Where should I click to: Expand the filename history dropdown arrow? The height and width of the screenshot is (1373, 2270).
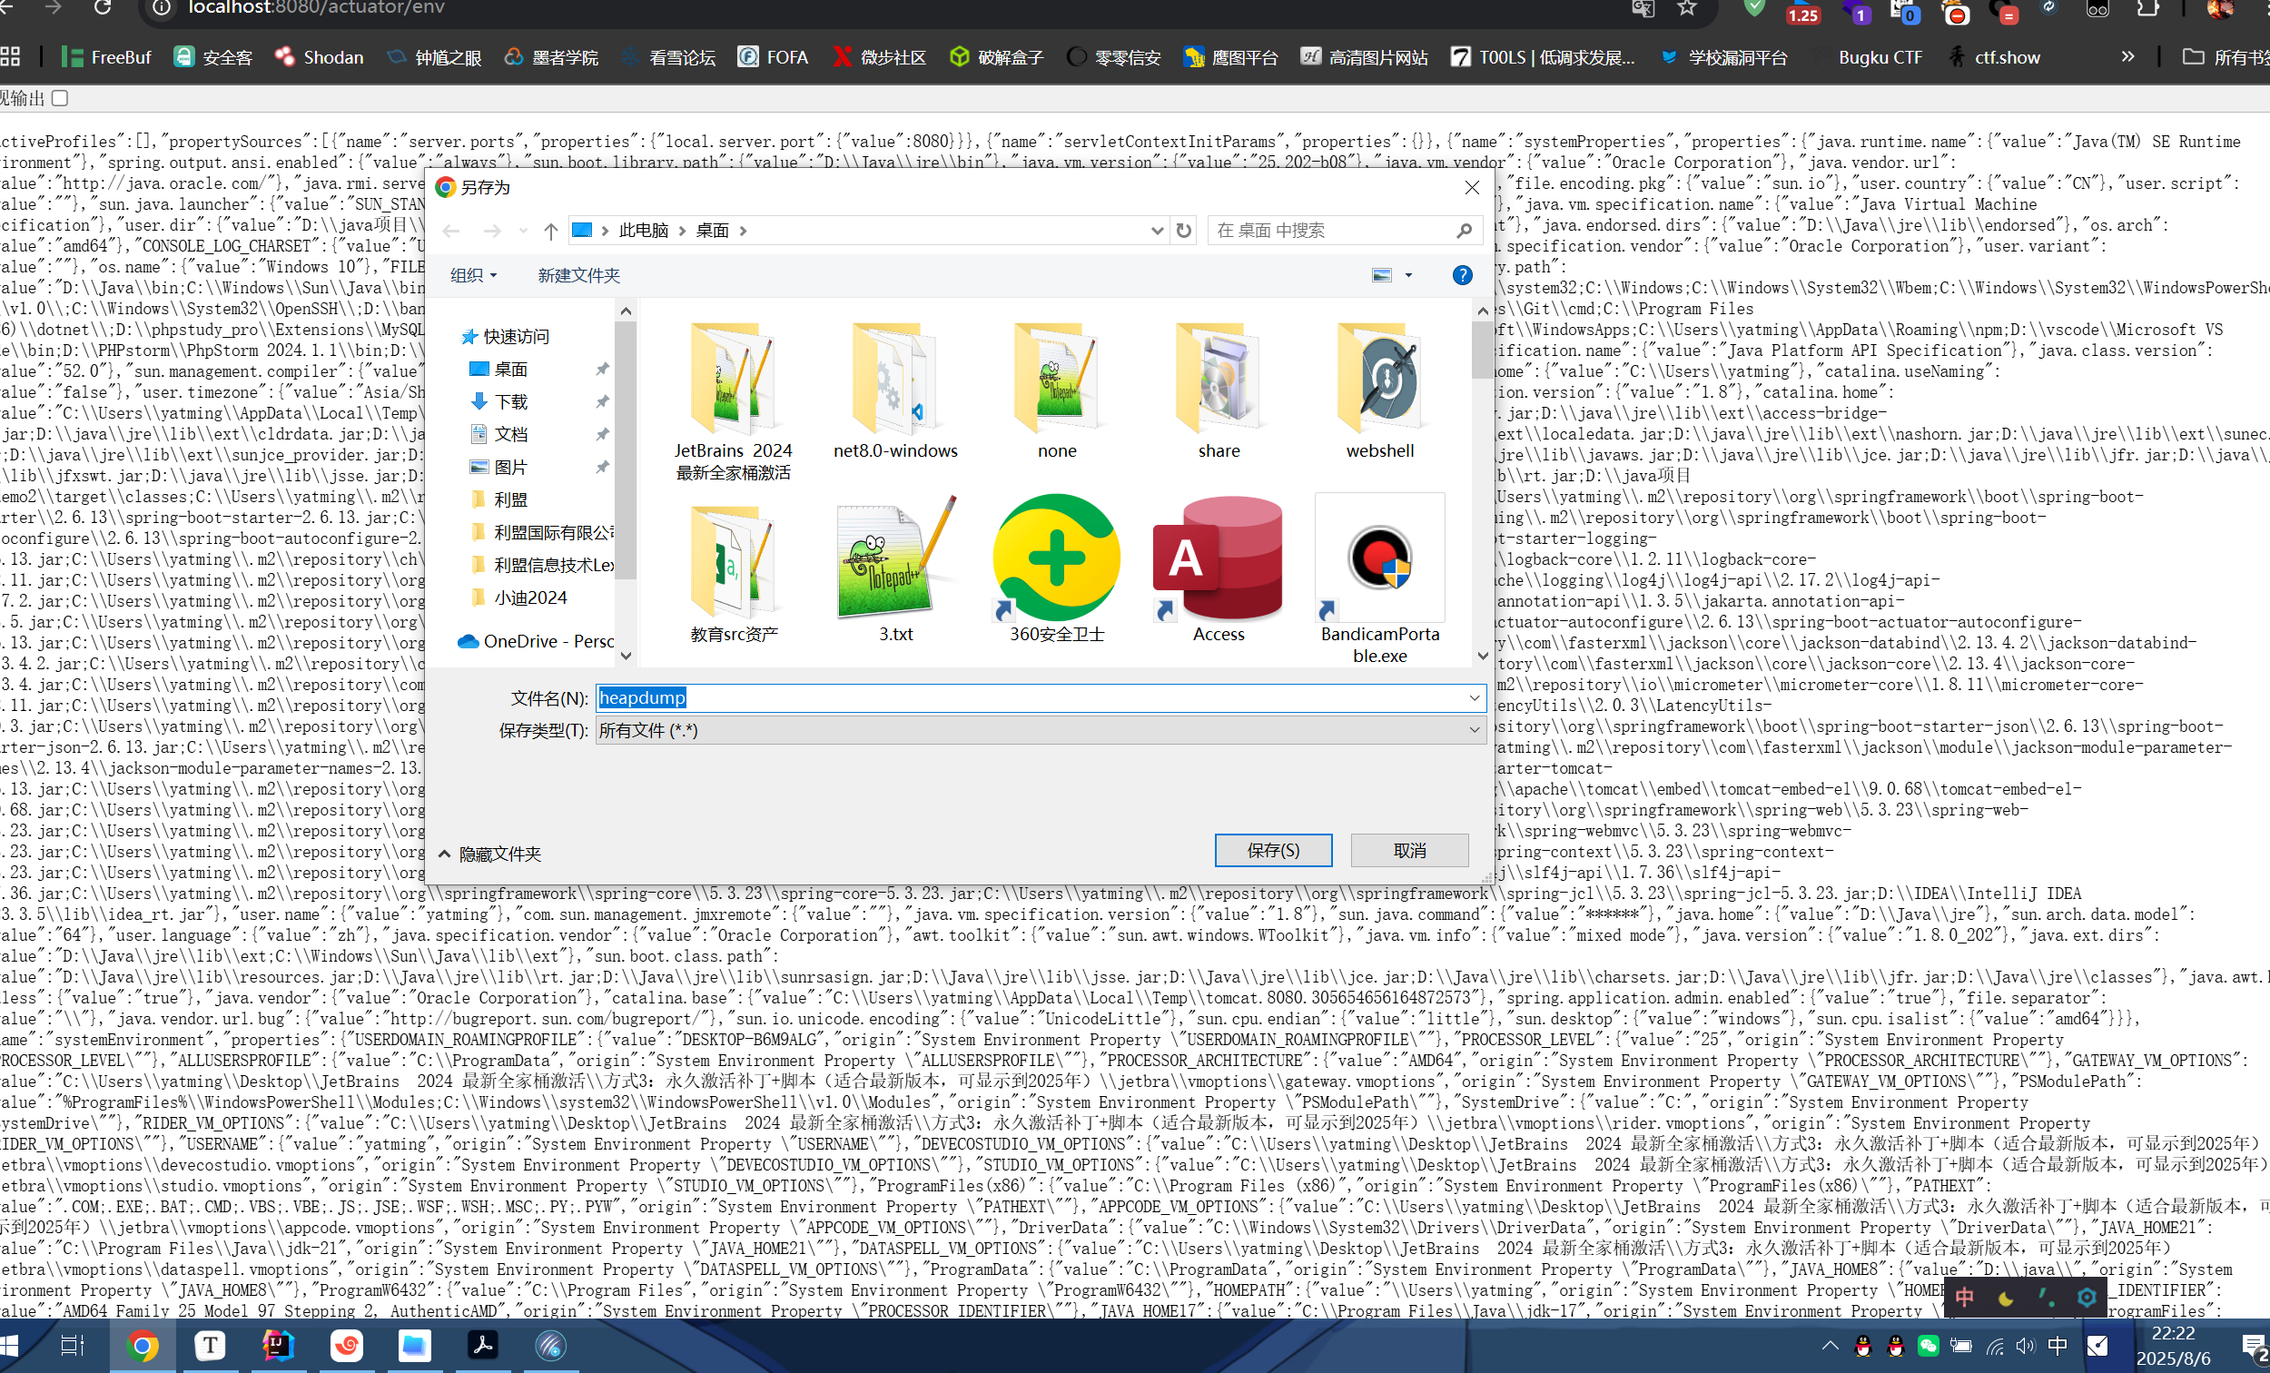point(1473,697)
